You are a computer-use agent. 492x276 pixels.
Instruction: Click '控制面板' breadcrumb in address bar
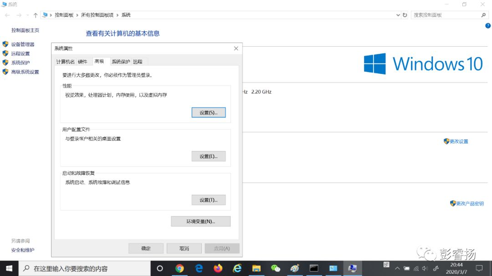[x=64, y=15]
